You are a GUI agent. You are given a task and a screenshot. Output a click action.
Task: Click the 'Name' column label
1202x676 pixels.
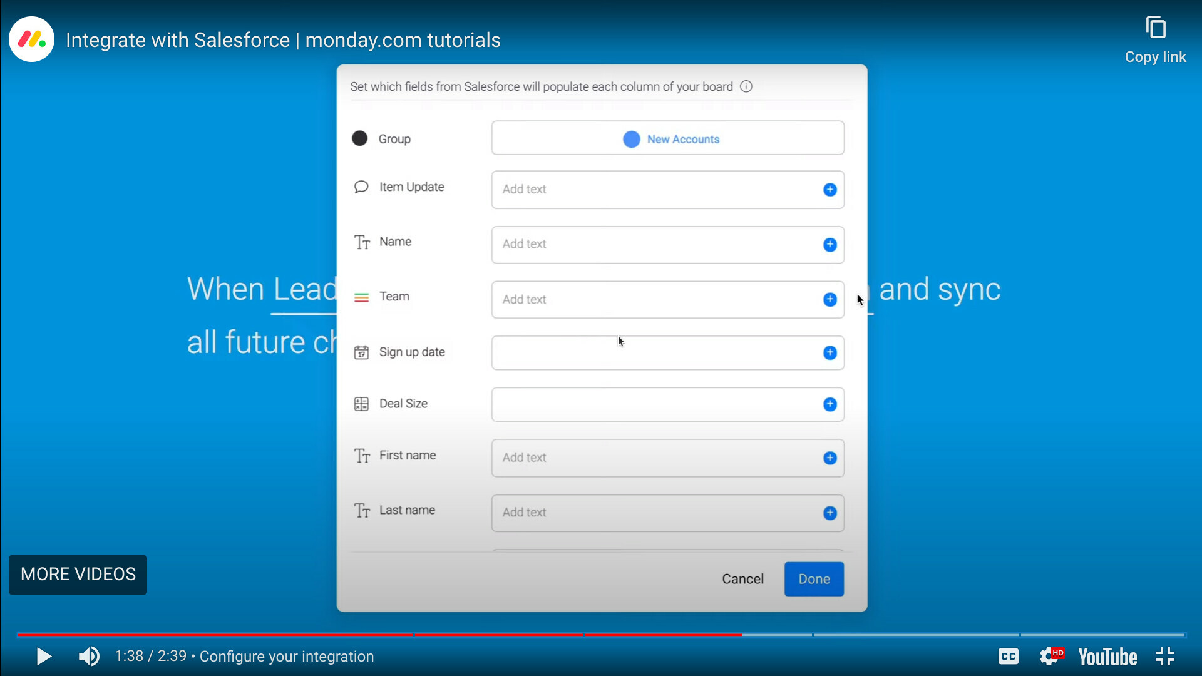tap(395, 242)
